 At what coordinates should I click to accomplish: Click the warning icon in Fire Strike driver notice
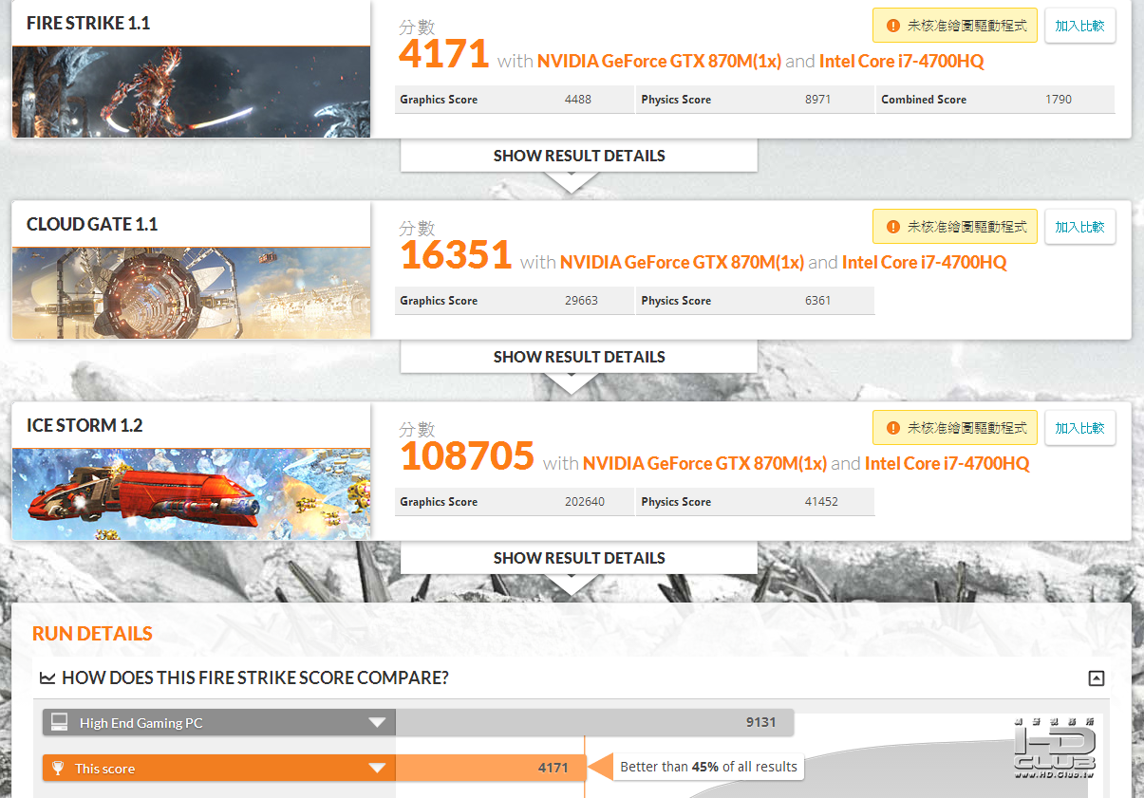coord(892,26)
